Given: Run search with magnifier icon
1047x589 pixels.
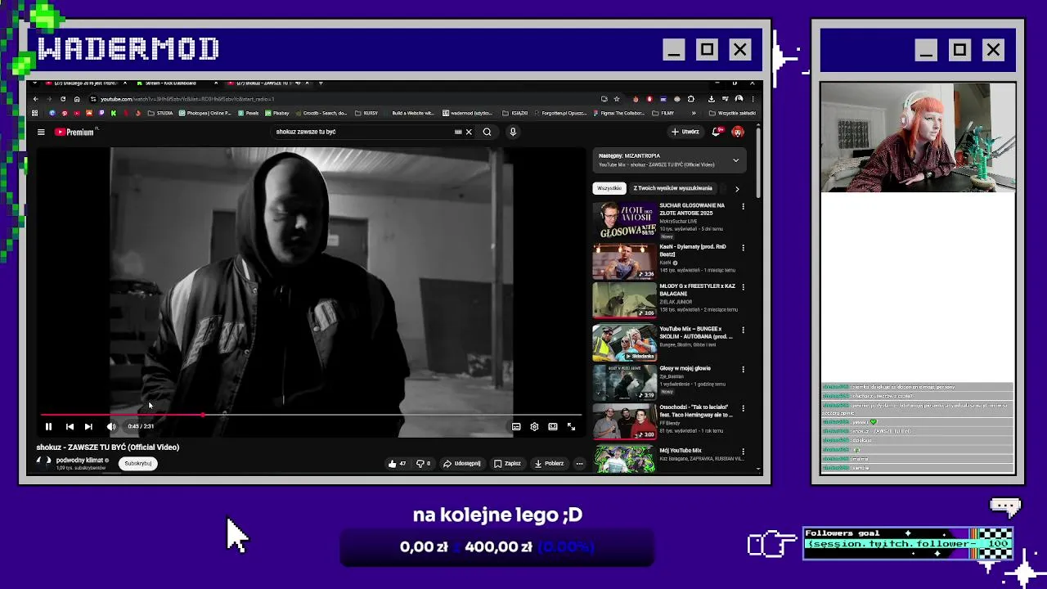Looking at the screenshot, I should 487,132.
